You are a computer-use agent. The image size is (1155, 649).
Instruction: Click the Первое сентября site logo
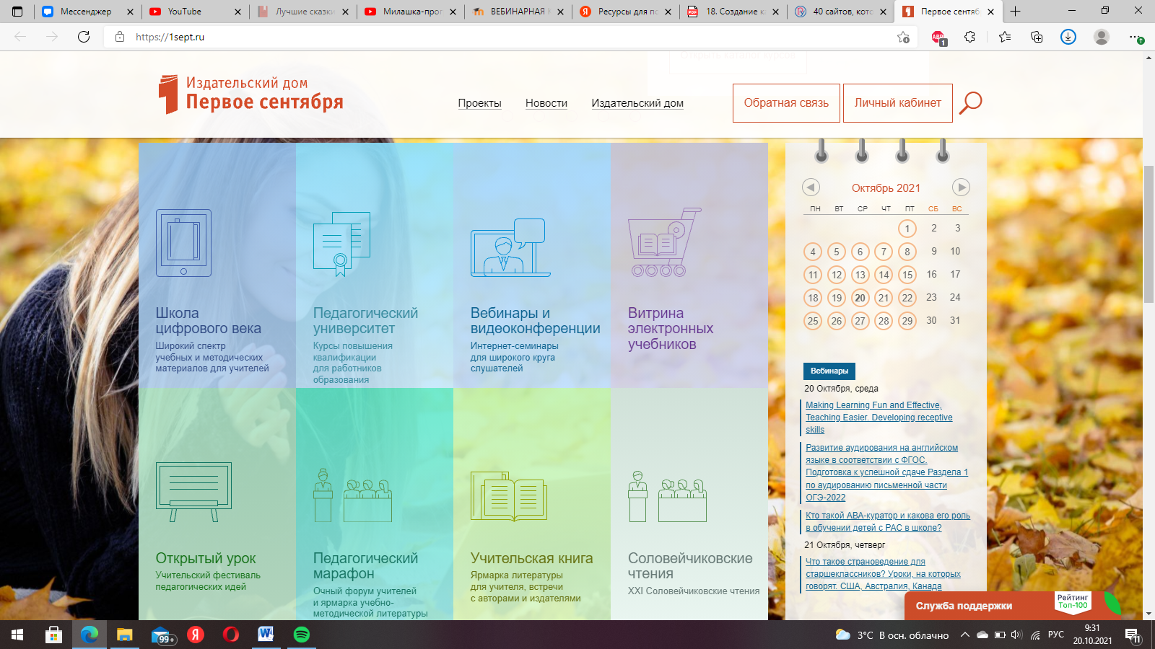(x=250, y=94)
